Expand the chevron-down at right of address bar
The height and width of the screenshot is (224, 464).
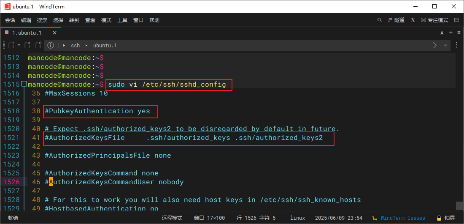446,45
